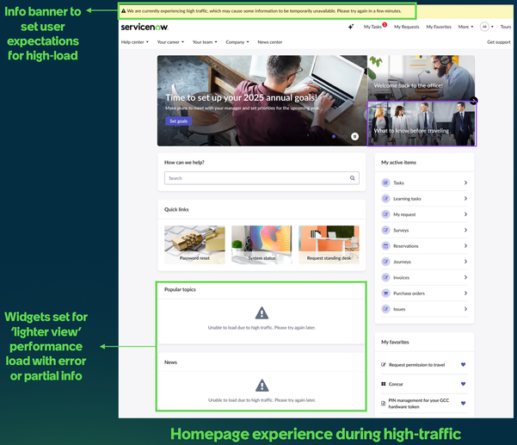Click the Learning tasks row icon
The width and height of the screenshot is (517, 445).
click(385, 199)
